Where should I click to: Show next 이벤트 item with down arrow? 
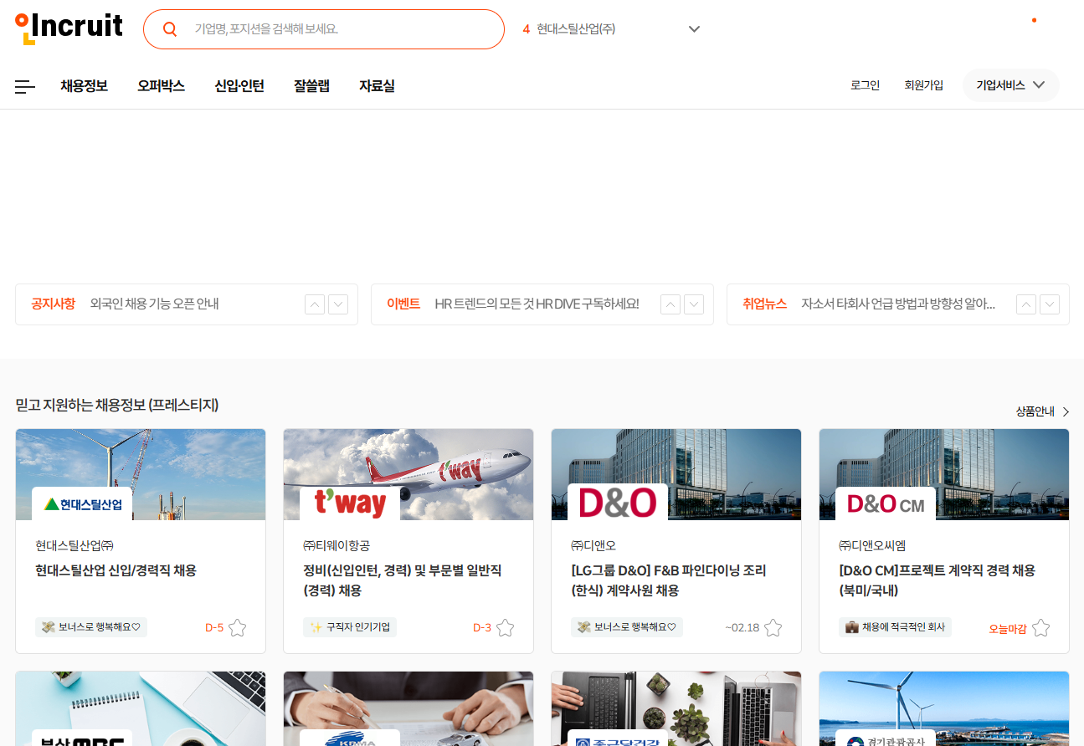pyautogui.click(x=694, y=304)
